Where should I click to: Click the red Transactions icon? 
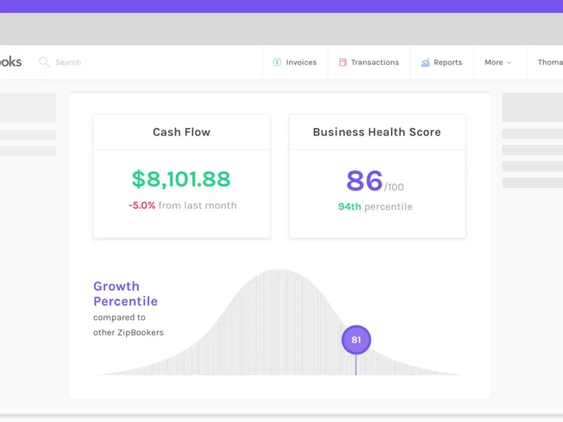click(x=343, y=63)
